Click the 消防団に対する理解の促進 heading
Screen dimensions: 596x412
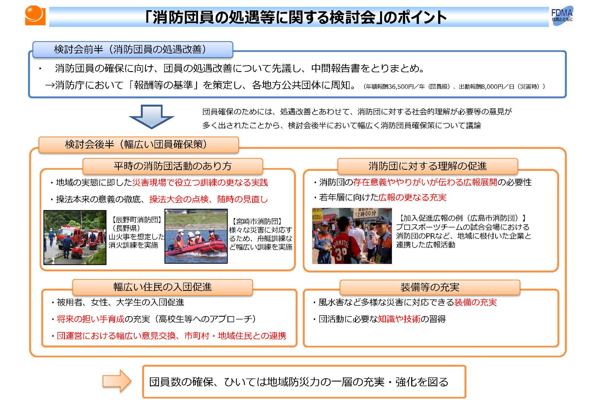click(428, 166)
